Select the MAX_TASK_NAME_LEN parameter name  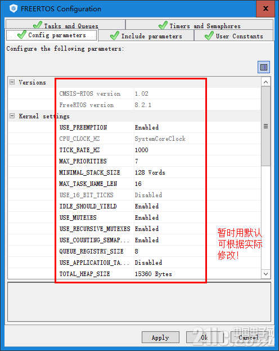tap(88, 184)
